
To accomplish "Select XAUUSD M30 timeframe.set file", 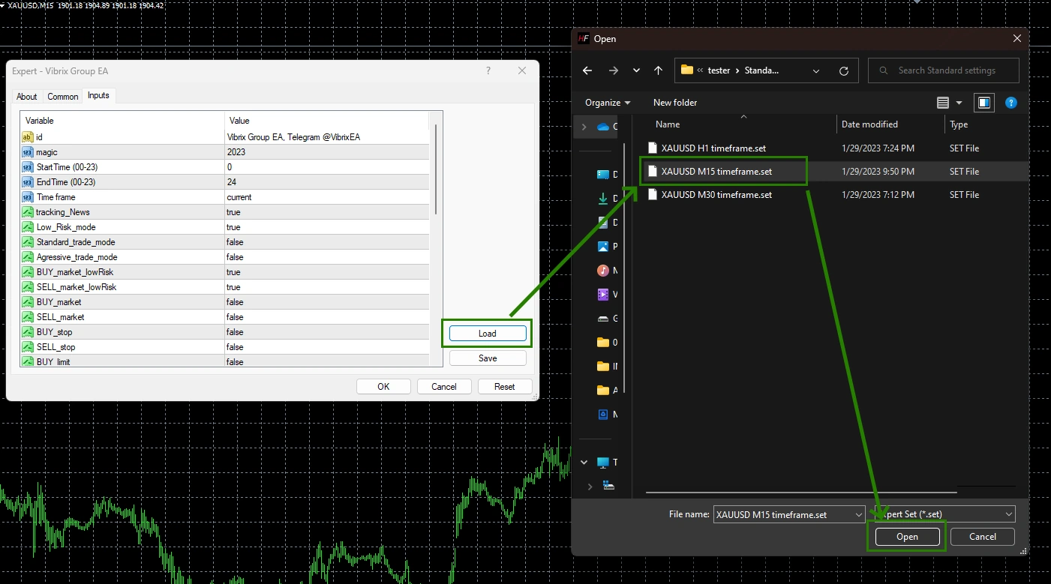I will [716, 195].
